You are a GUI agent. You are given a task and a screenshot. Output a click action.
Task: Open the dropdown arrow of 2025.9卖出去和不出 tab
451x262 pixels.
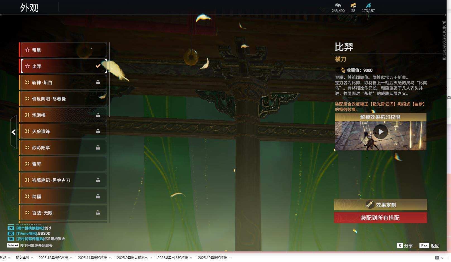151,258
